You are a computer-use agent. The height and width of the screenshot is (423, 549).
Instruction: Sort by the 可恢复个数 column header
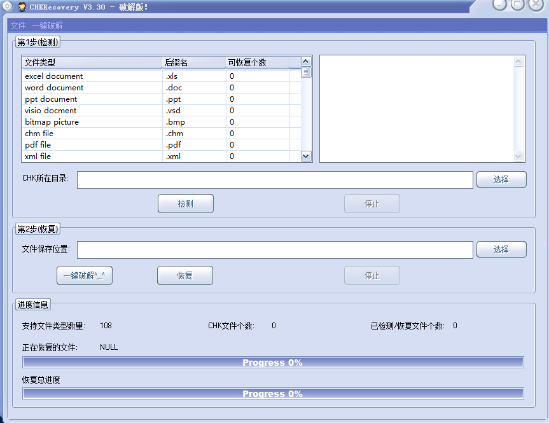point(257,62)
